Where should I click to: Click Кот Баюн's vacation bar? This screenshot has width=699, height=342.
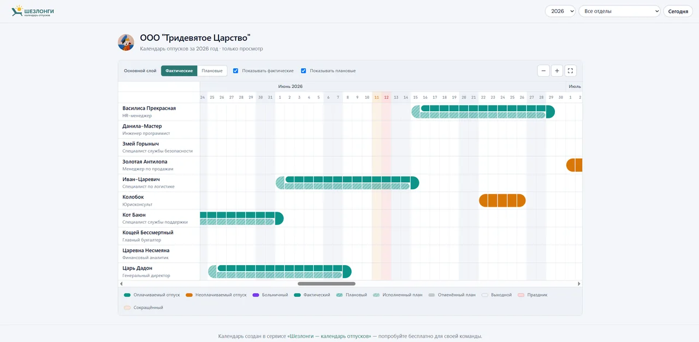click(242, 218)
